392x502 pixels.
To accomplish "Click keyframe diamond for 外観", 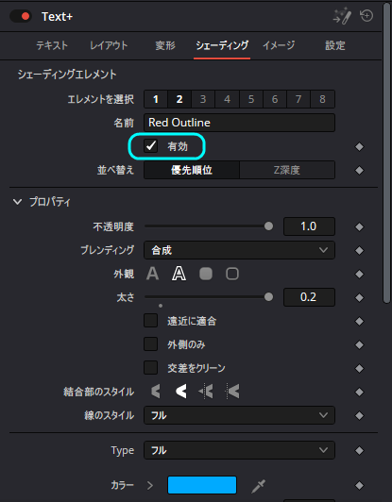I will tap(359, 274).
